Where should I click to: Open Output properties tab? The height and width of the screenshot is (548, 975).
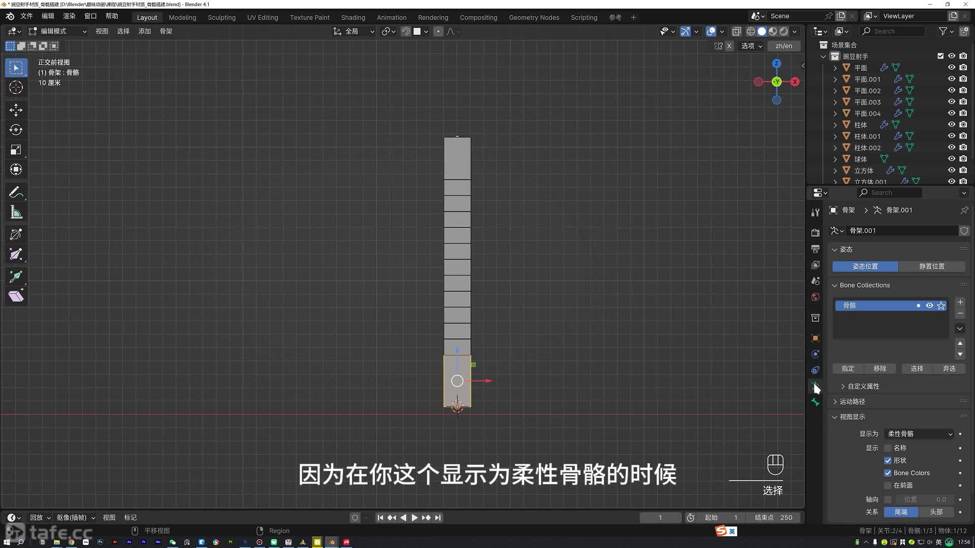click(815, 249)
